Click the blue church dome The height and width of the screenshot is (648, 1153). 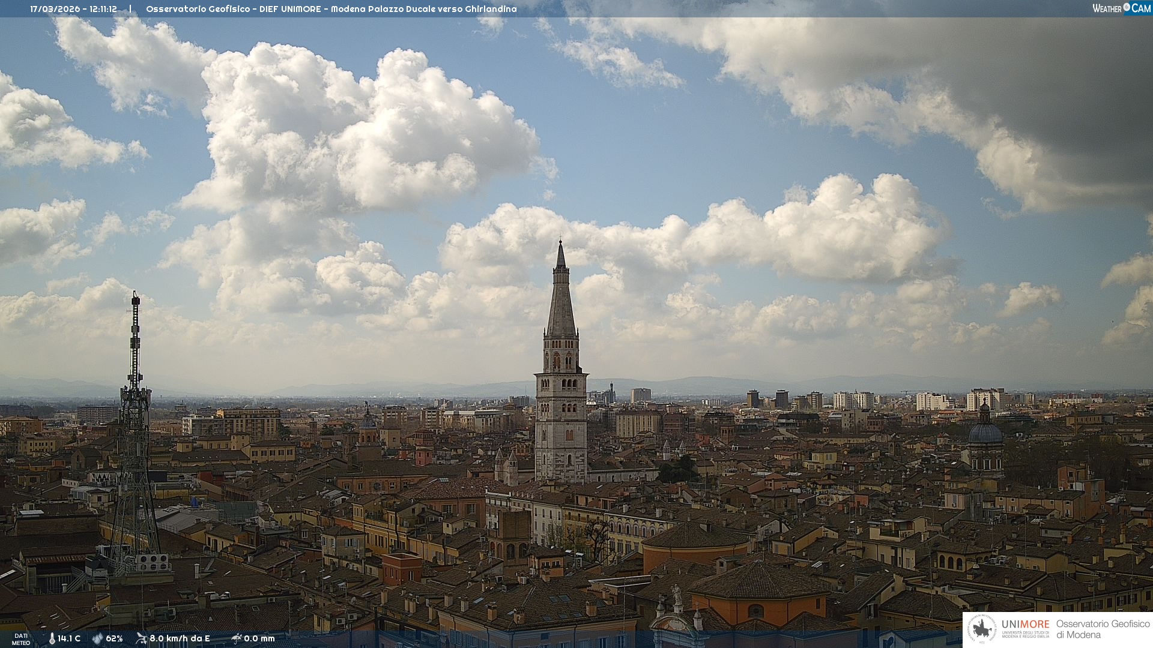click(985, 432)
